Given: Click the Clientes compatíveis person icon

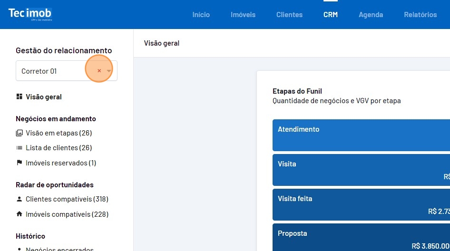Looking at the screenshot, I should coord(19,199).
